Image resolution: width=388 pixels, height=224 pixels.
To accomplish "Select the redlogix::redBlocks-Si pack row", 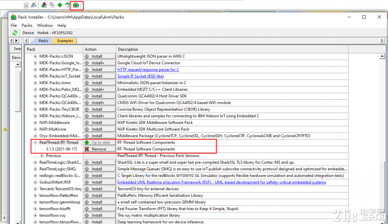I will (186, 176).
